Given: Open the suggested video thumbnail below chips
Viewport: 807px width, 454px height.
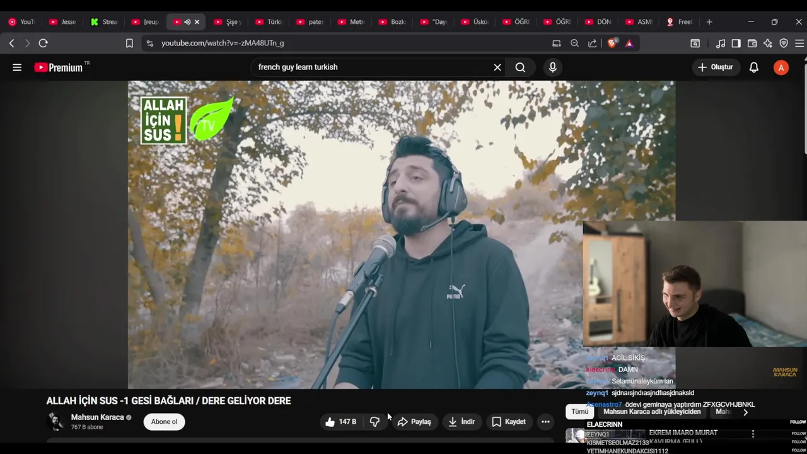Looking at the screenshot, I should click(x=605, y=435).
